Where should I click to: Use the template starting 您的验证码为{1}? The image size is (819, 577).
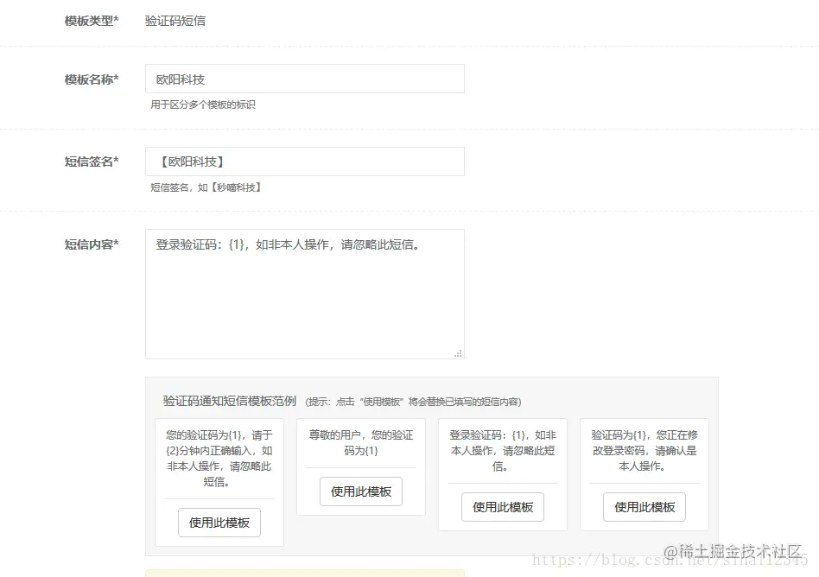219,523
